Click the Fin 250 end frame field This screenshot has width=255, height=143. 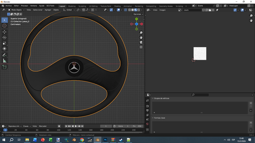137,126
